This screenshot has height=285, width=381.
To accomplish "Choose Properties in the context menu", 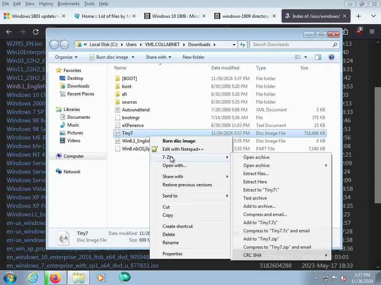I will [x=172, y=254].
